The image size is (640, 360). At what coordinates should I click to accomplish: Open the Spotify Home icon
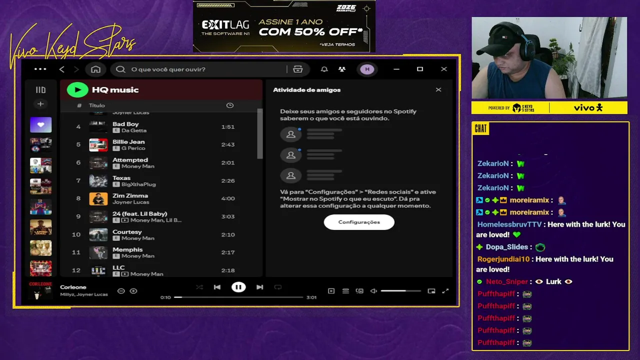95,69
